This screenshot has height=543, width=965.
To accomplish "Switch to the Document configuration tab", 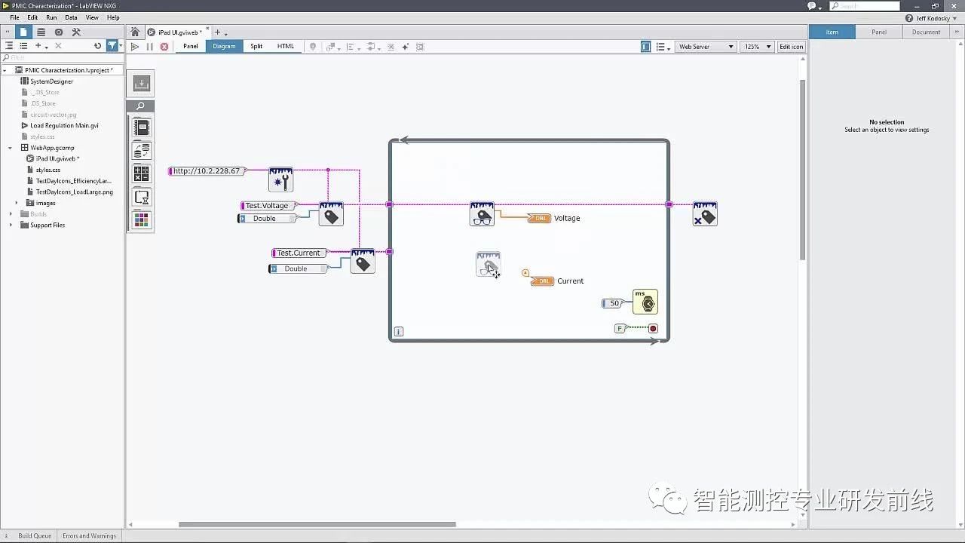I will [x=926, y=32].
